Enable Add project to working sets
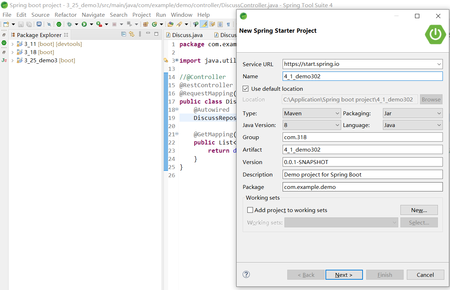This screenshot has height=290, width=450. (x=250, y=210)
